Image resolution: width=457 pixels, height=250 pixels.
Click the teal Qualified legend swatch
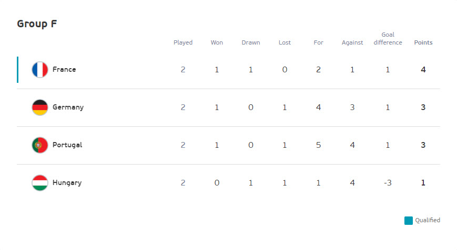408,221
